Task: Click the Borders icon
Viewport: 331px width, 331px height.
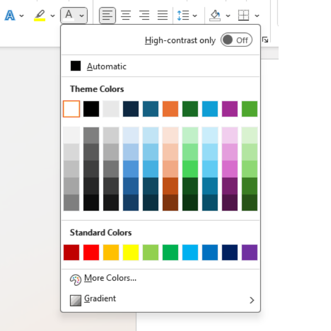Action: click(243, 15)
